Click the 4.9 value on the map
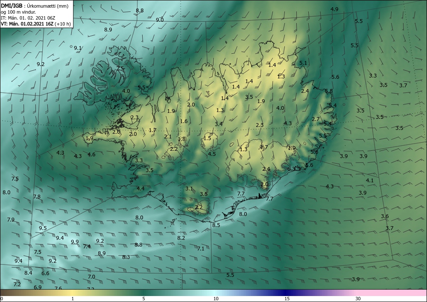The height and width of the screenshot is (302, 427). [x=334, y=9]
